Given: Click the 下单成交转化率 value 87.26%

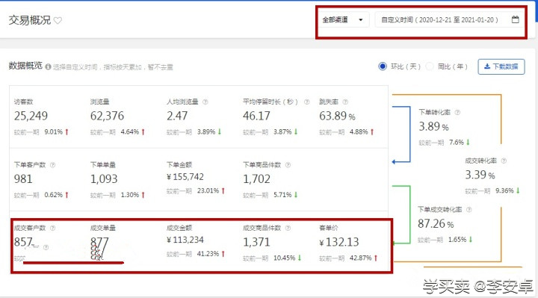Looking at the screenshot, I should (436, 224).
